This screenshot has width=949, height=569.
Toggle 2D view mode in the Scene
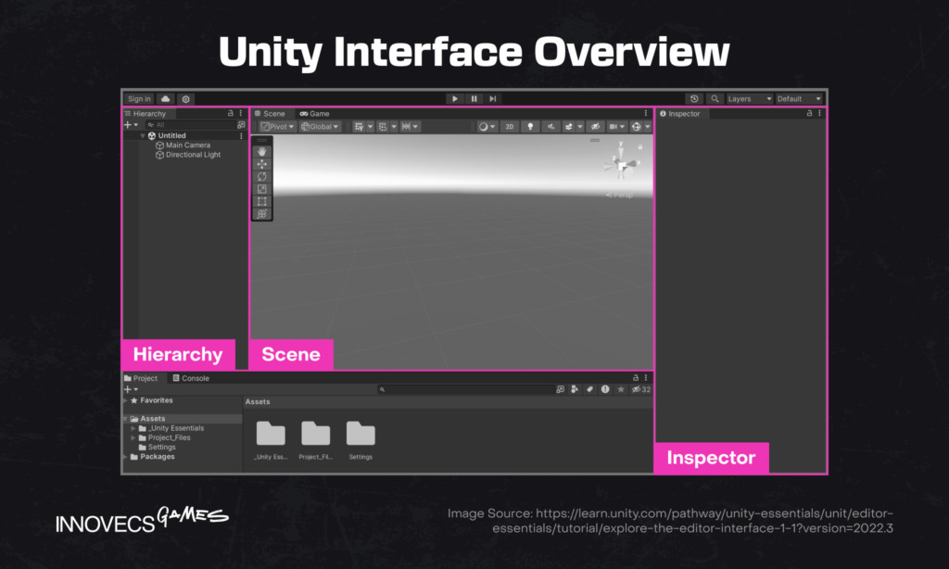tap(509, 126)
